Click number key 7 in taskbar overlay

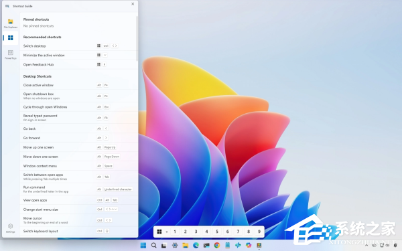pos(238,232)
